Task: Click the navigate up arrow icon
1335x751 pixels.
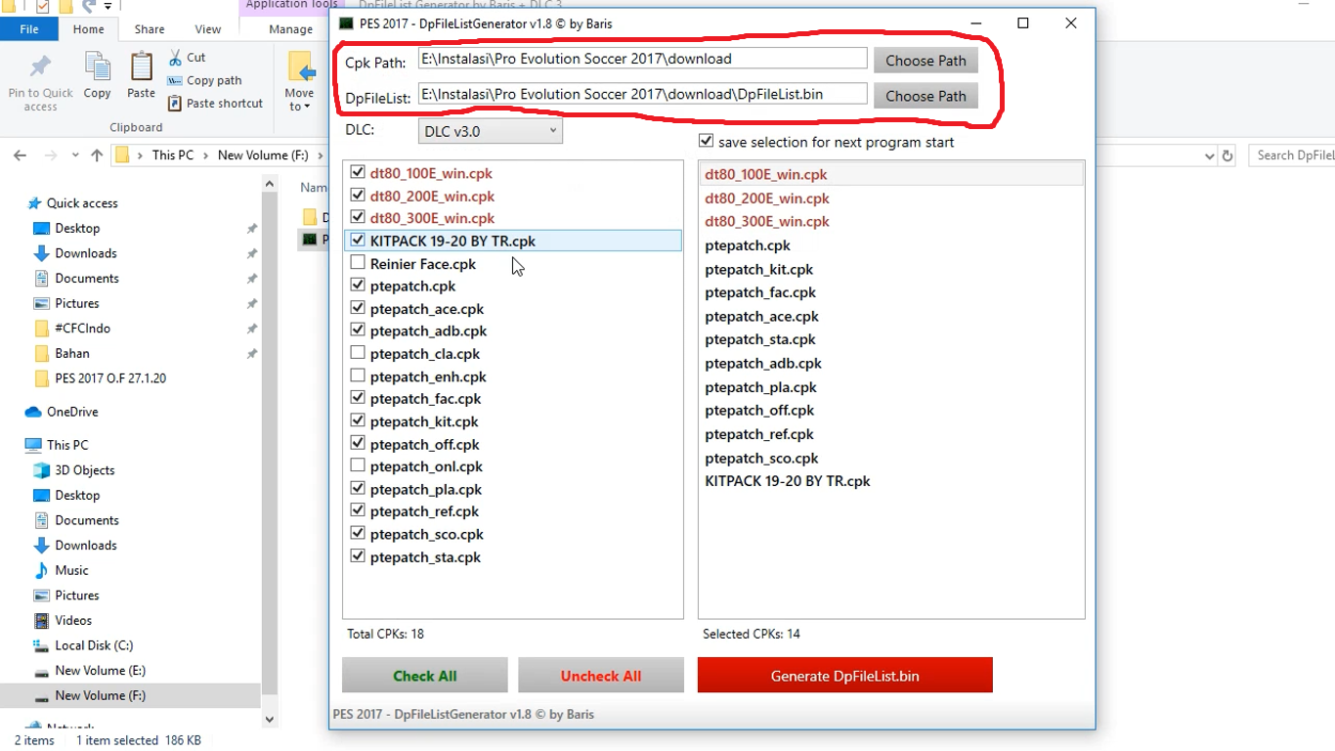Action: 95,155
